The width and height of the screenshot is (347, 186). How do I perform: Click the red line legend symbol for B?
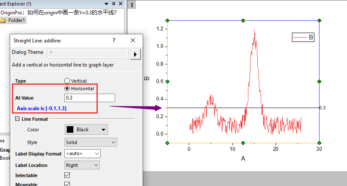(300, 38)
